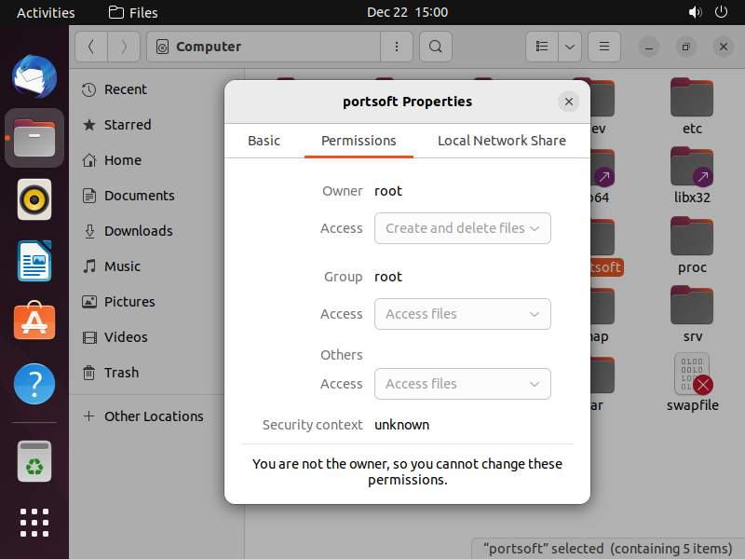Switch to Local Network Share tab

pyautogui.click(x=501, y=141)
